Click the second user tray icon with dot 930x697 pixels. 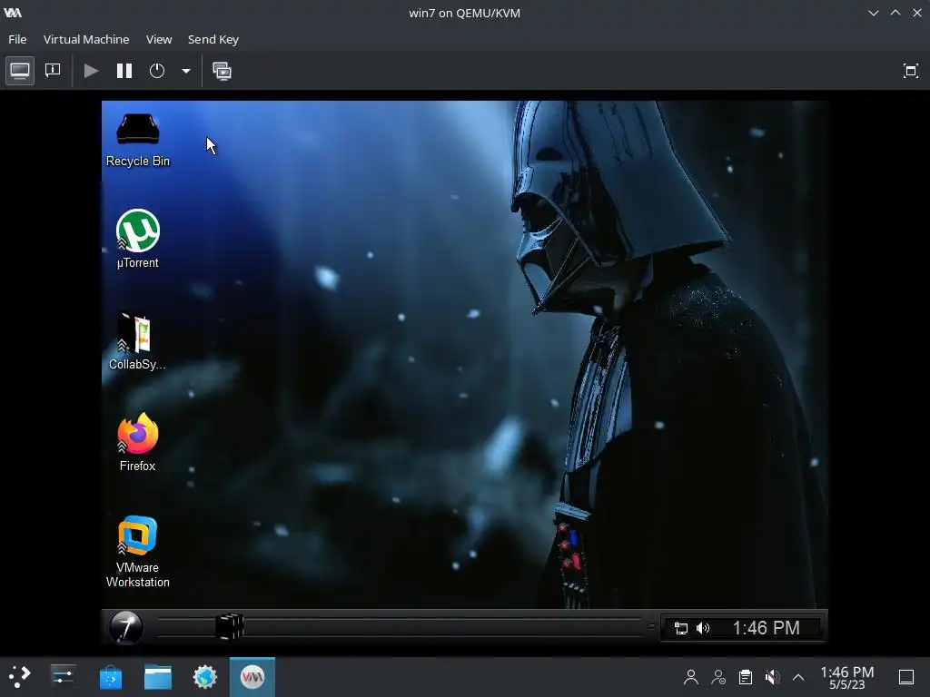718,677
